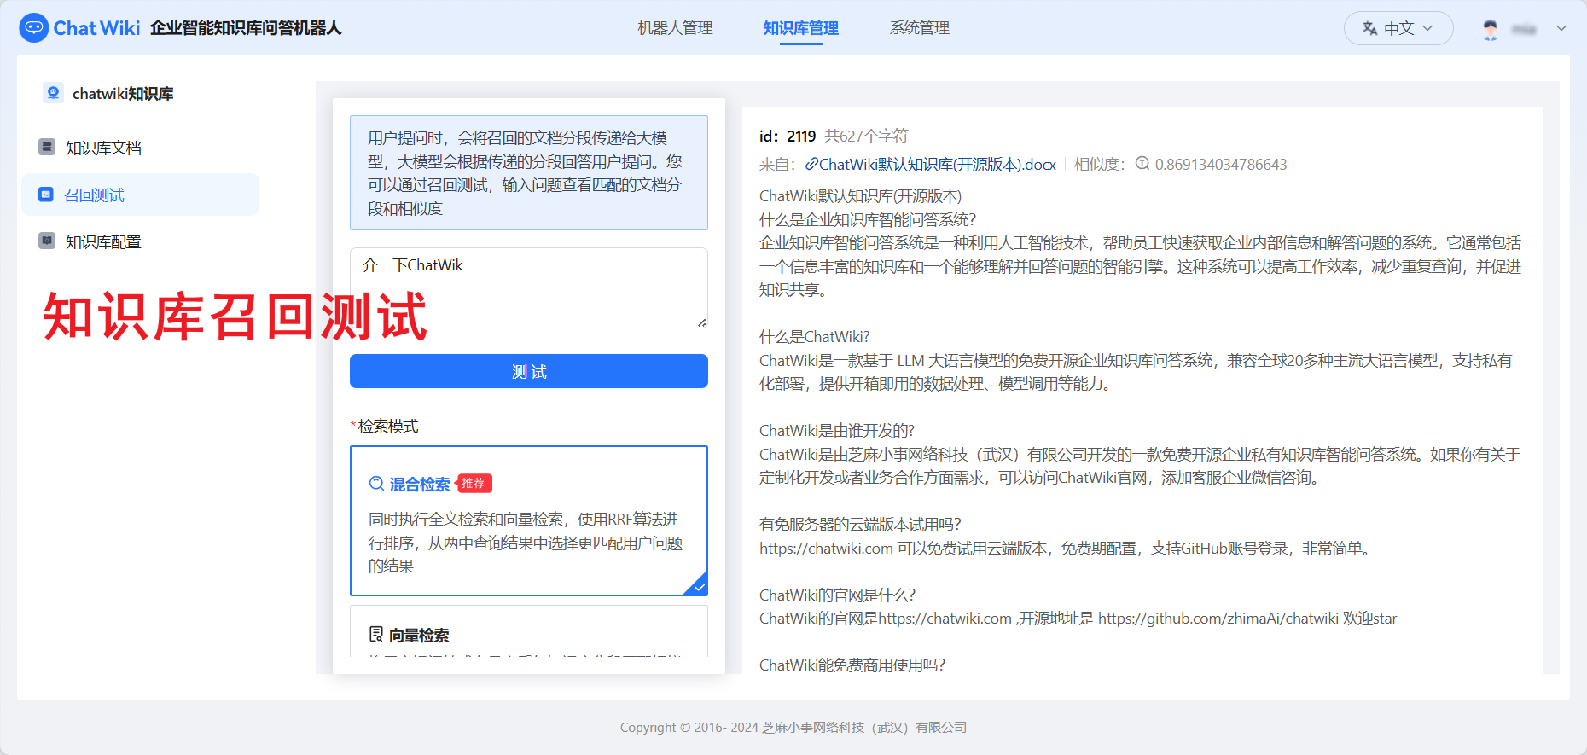This screenshot has height=755, width=1587.
Task: Click the 什么是ChatWiki? heading text
Action: pyautogui.click(x=815, y=336)
